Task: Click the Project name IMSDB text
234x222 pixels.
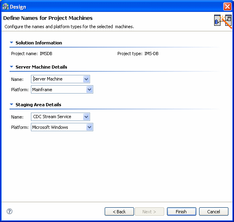Action: 32,54
